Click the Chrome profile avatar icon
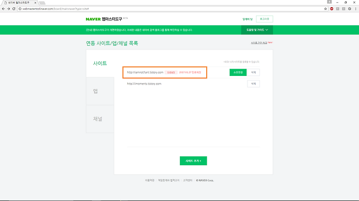The image size is (359, 201). pos(329,2)
